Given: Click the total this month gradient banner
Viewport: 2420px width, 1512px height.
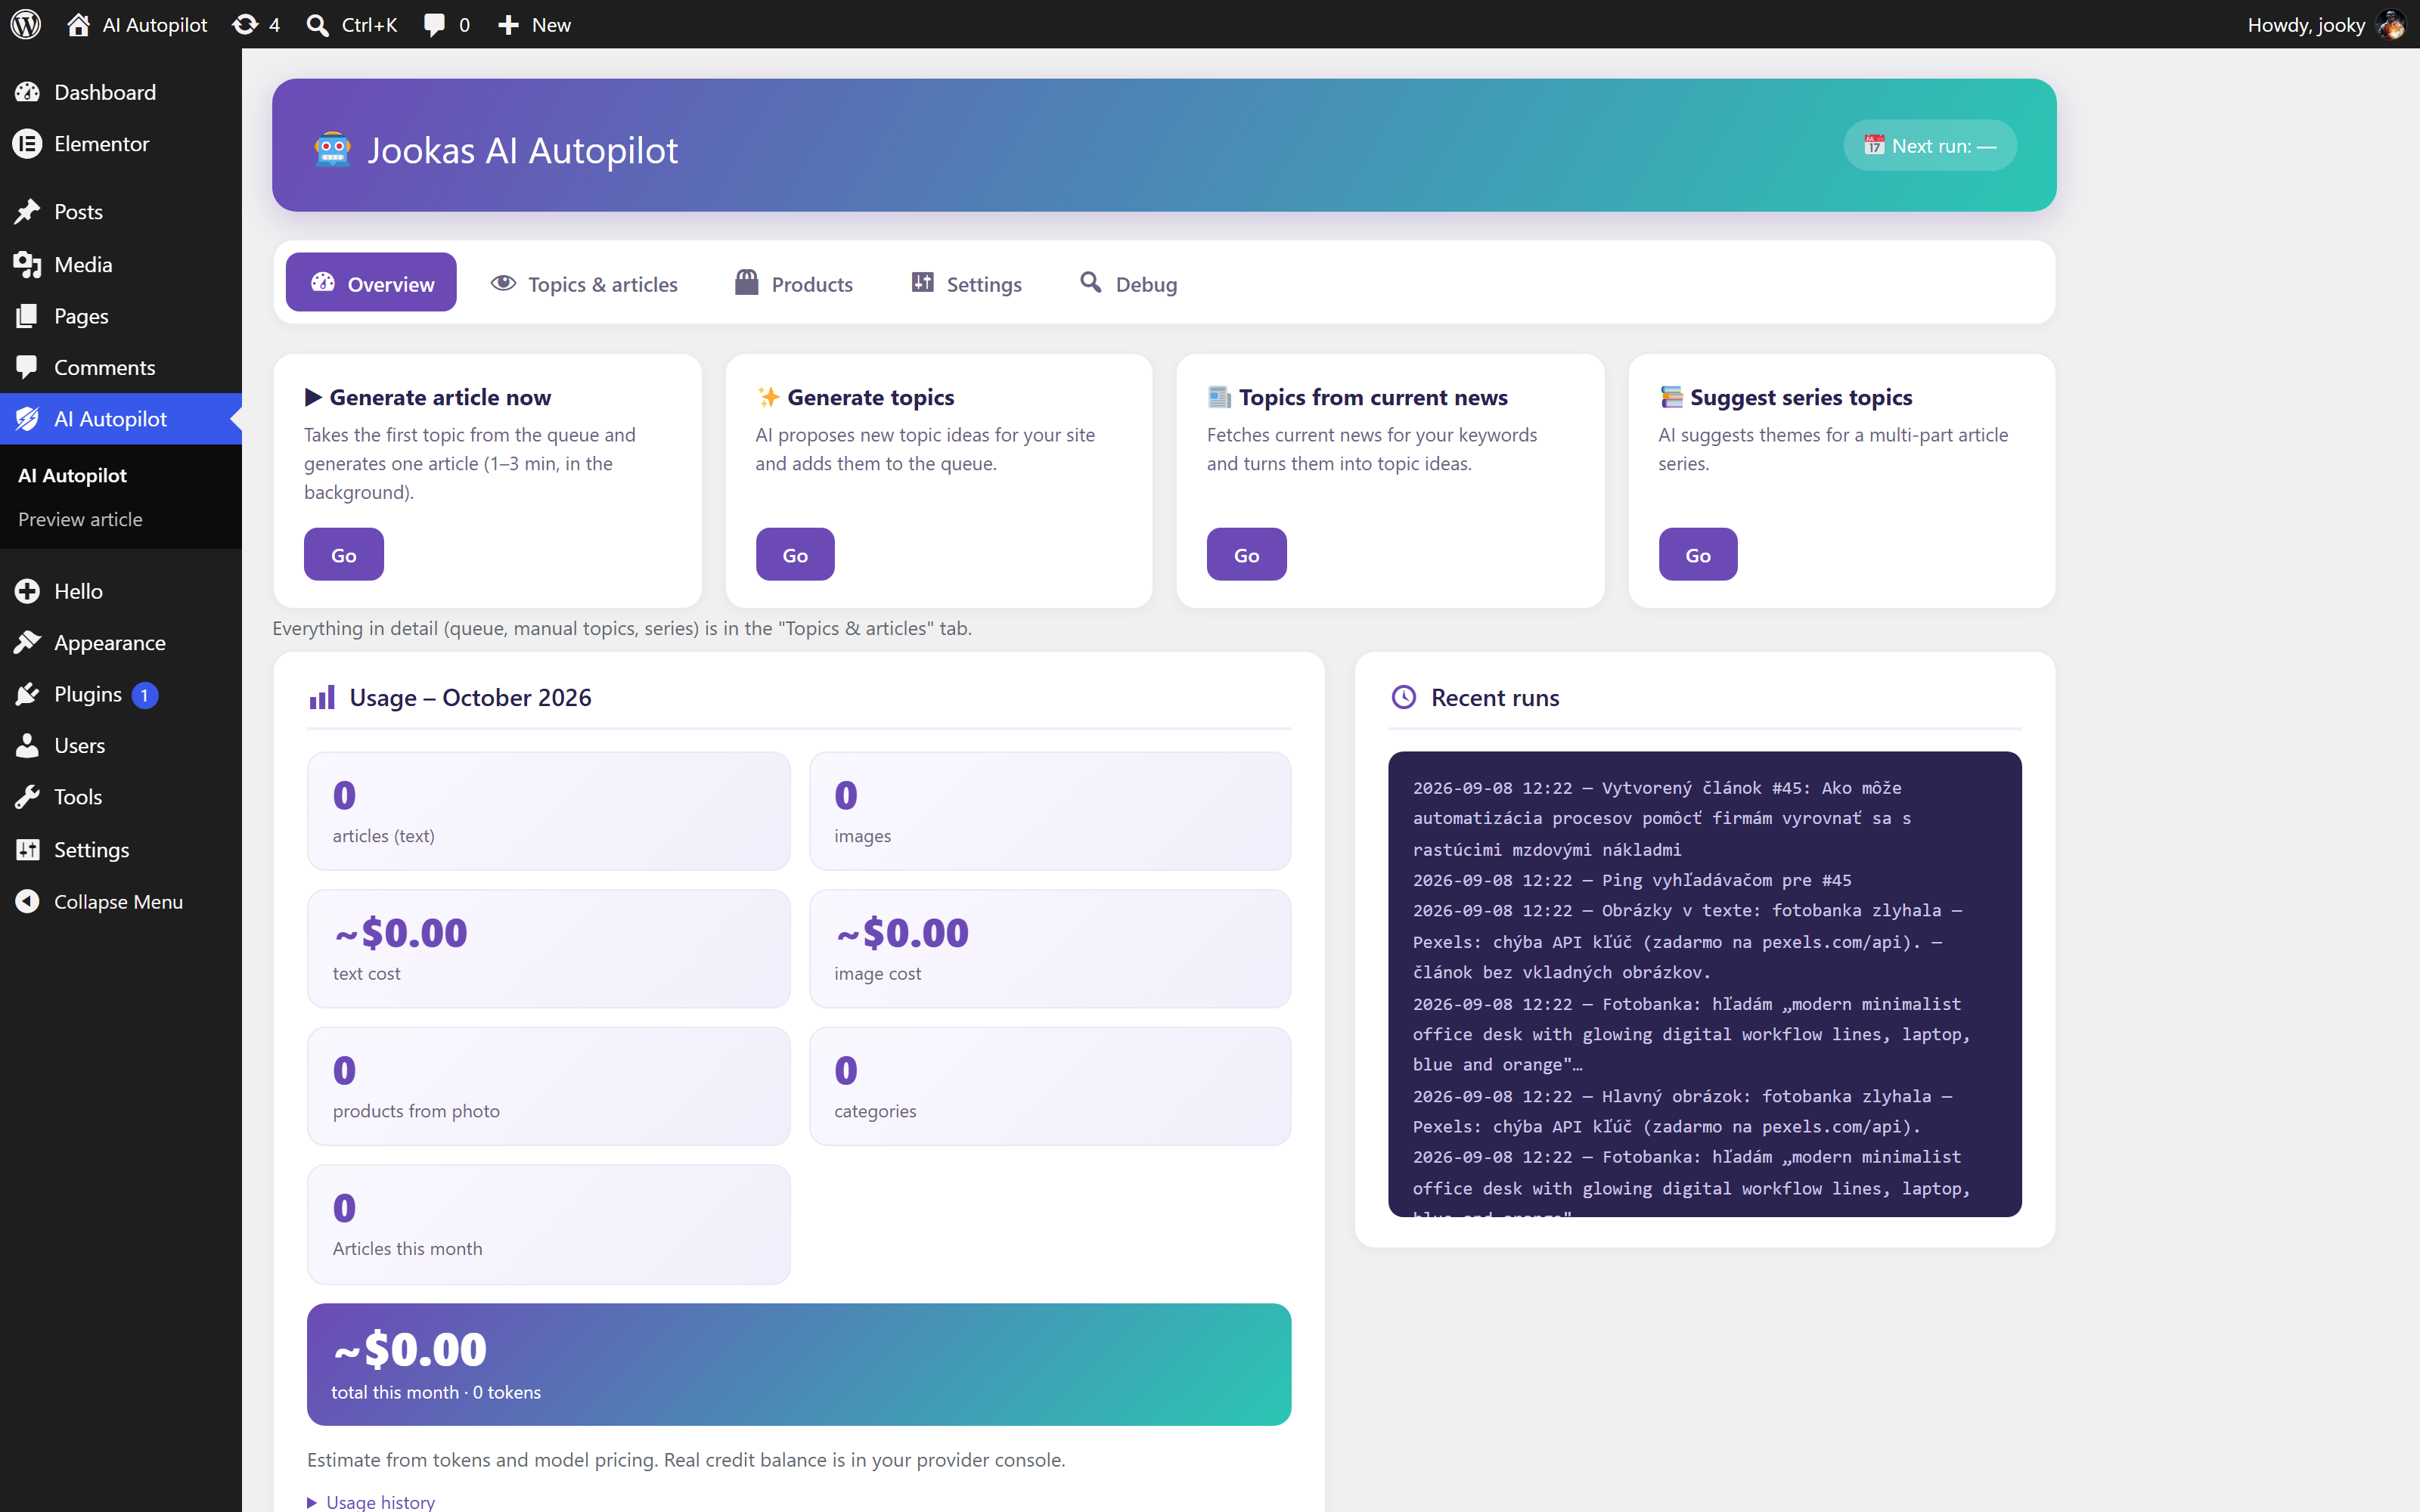Looking at the screenshot, I should point(799,1365).
